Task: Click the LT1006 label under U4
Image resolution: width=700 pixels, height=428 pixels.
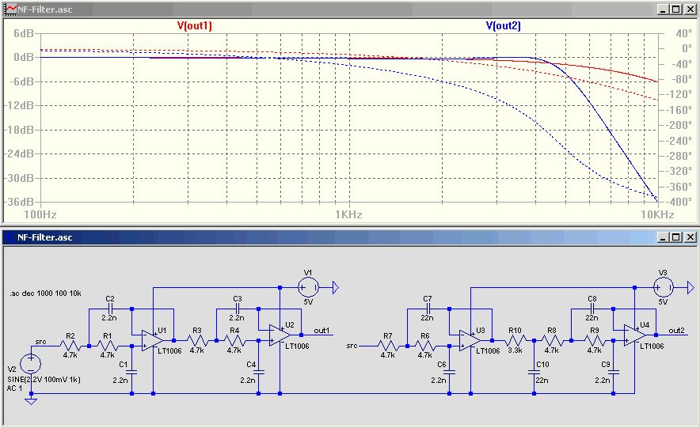Action: (652, 346)
